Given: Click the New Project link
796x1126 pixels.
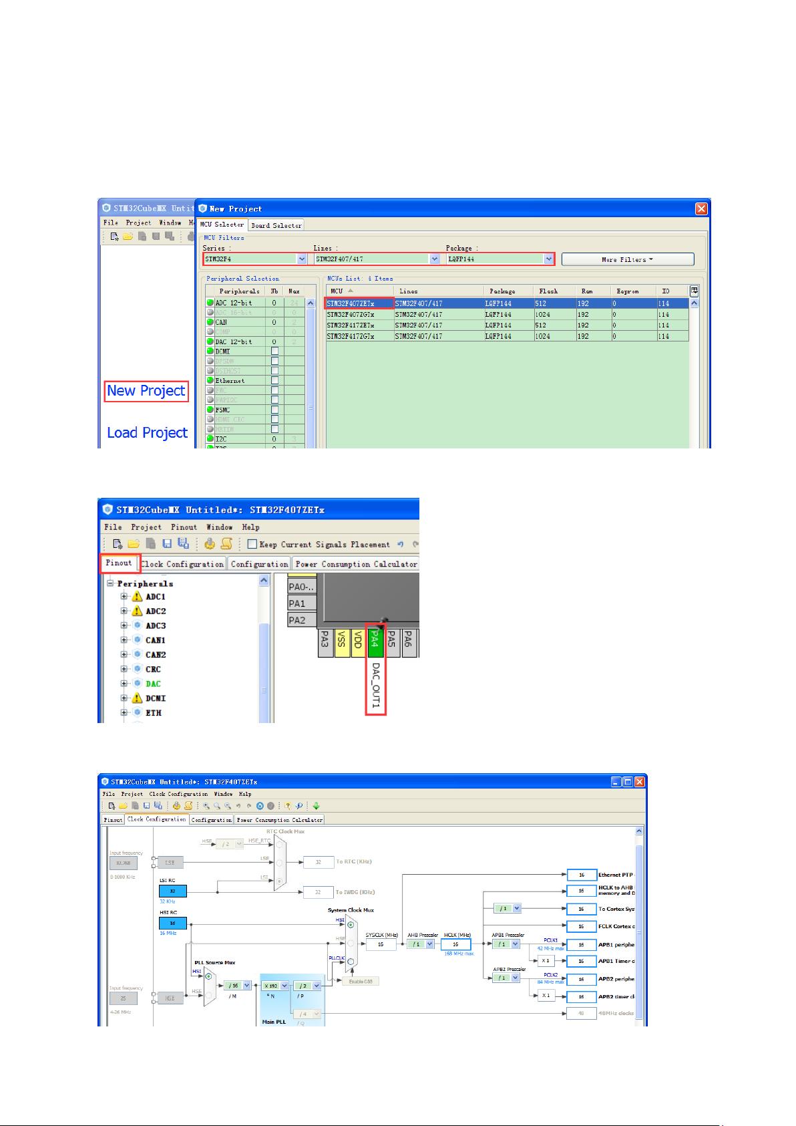Looking at the screenshot, I should pyautogui.click(x=146, y=391).
